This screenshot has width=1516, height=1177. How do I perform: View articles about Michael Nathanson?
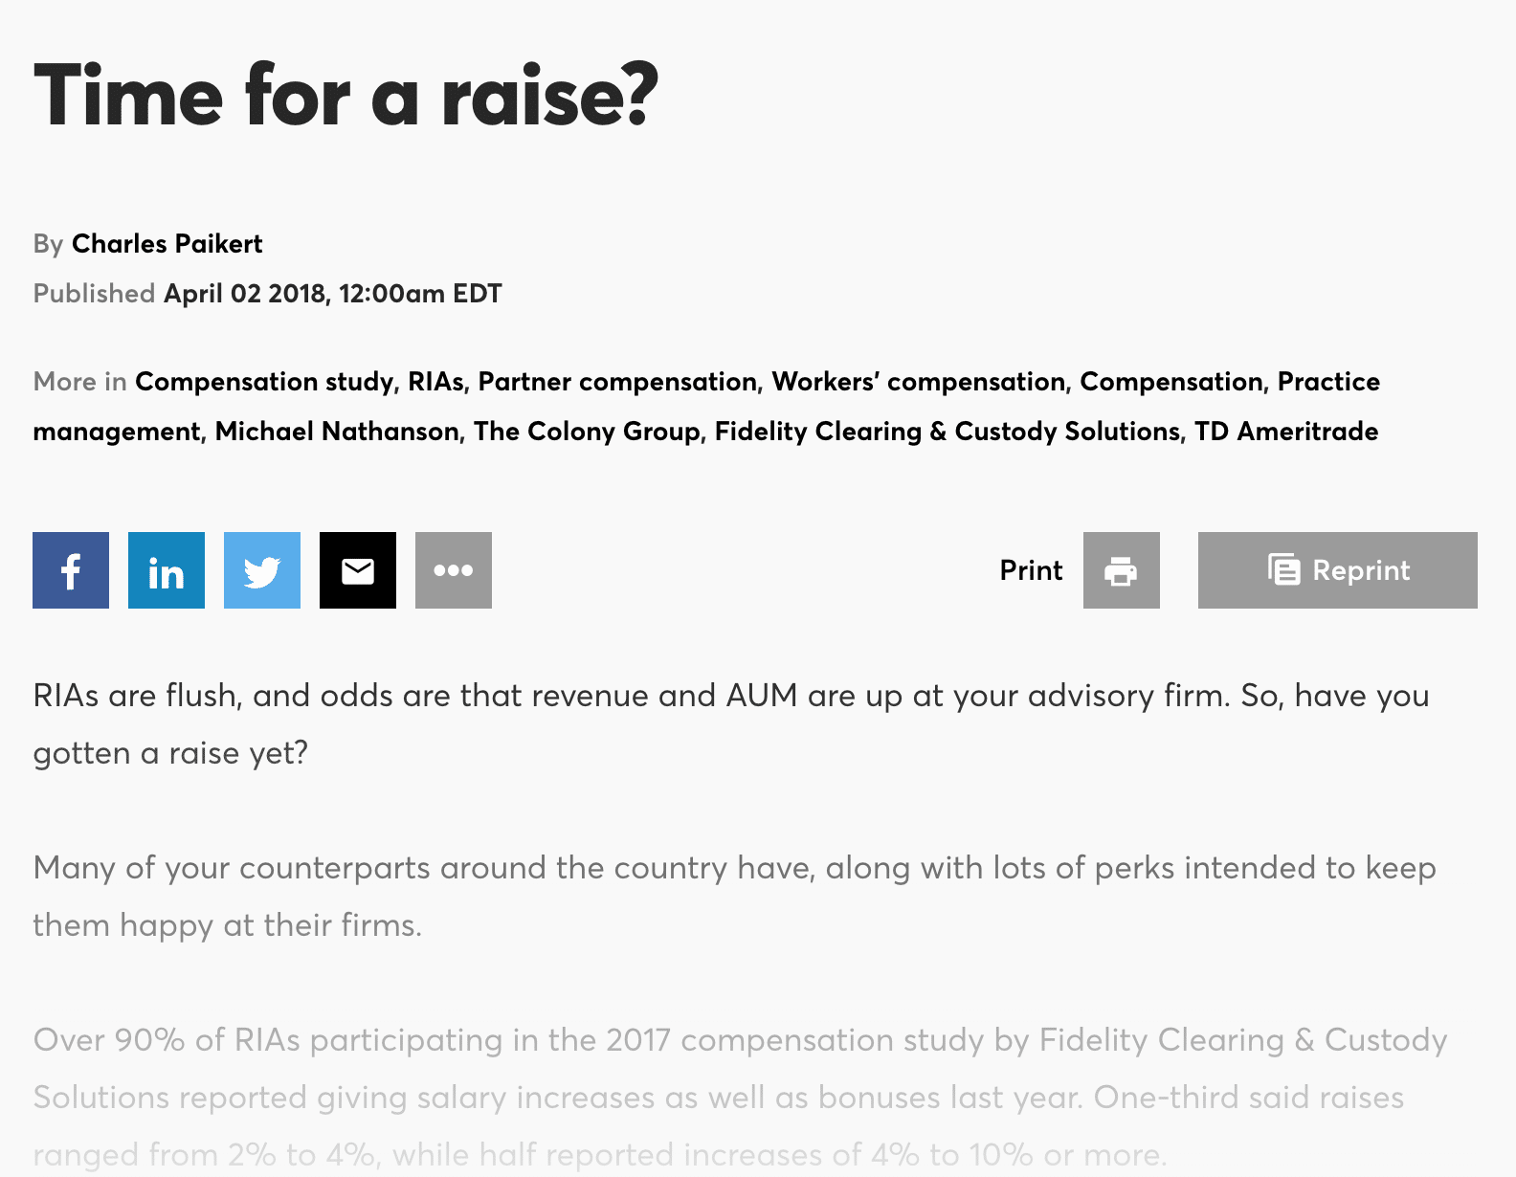337,431
